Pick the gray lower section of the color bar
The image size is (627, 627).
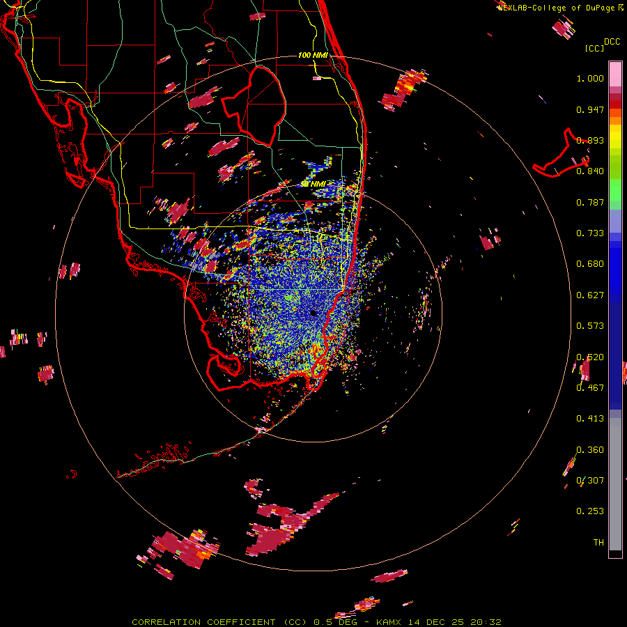[x=615, y=484]
